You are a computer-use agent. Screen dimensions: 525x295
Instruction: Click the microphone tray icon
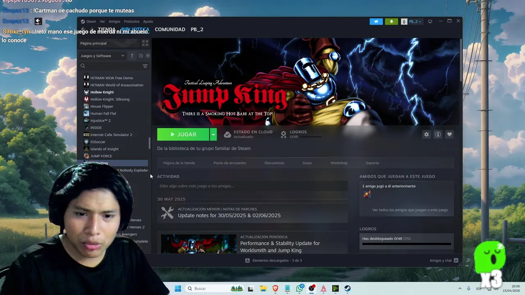pos(469,288)
